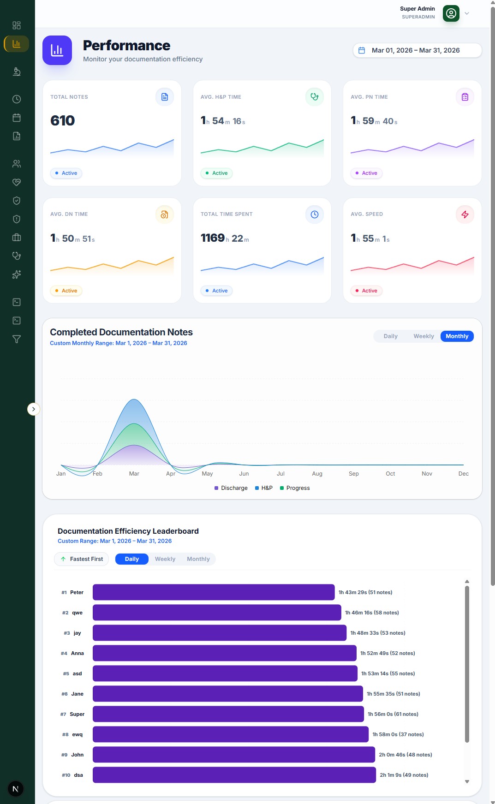Open the funnel filter icon in sidebar
495x804 pixels.
[x=17, y=339]
